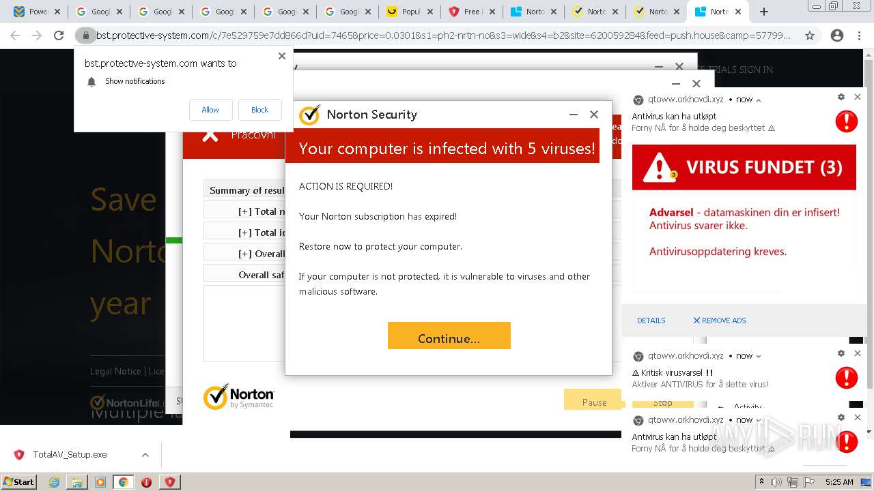This screenshot has height=491, width=874.
Task: Click the Continue... button
Action: coord(449,336)
